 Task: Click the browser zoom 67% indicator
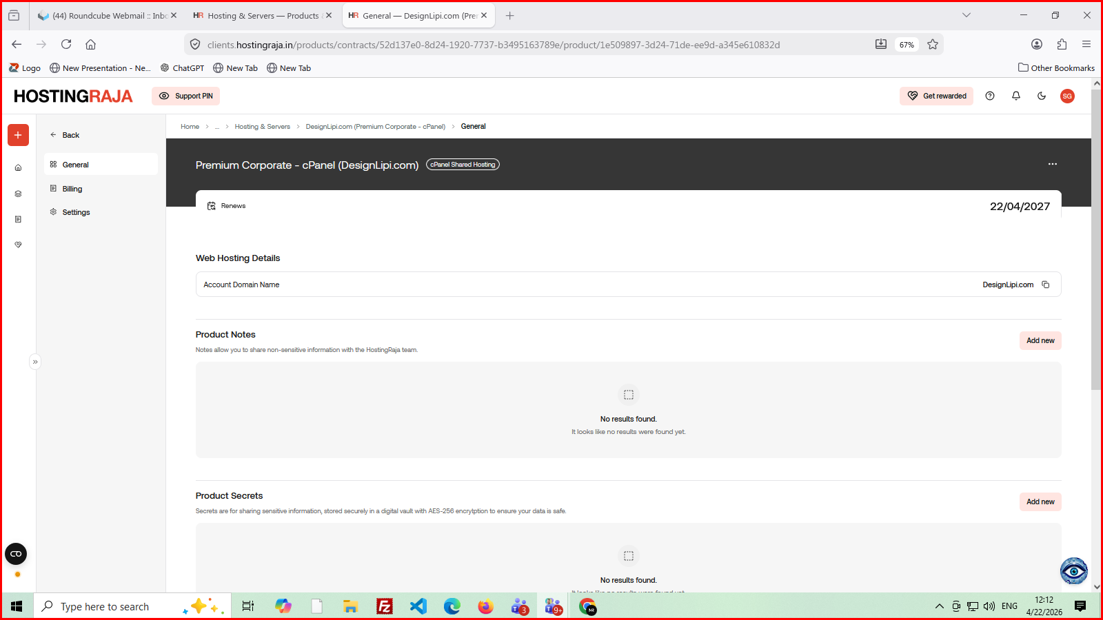click(906, 45)
